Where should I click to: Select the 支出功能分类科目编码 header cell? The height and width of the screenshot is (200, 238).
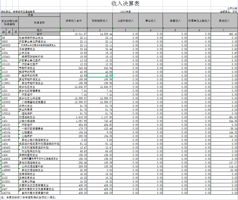click(x=9, y=22)
